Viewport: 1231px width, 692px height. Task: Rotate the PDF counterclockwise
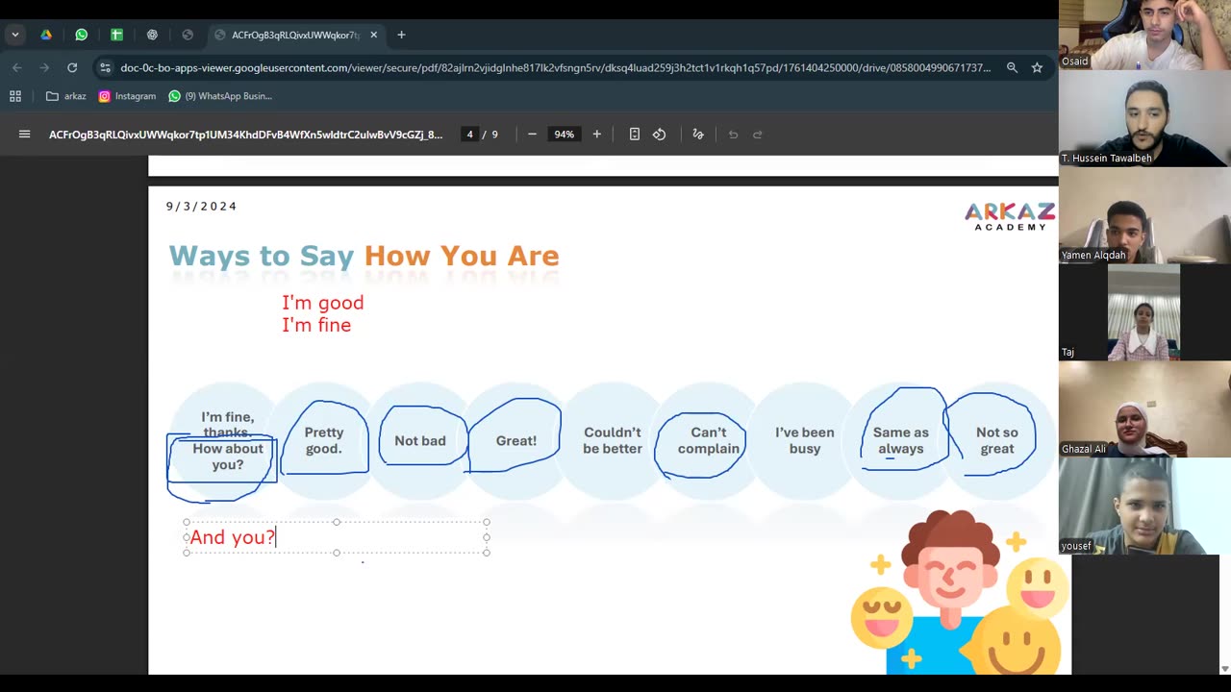(660, 135)
